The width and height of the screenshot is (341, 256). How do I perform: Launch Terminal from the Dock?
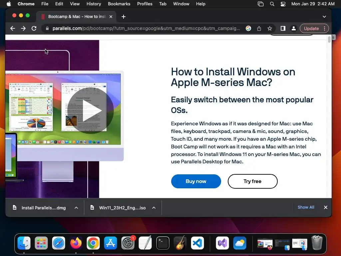click(163, 243)
